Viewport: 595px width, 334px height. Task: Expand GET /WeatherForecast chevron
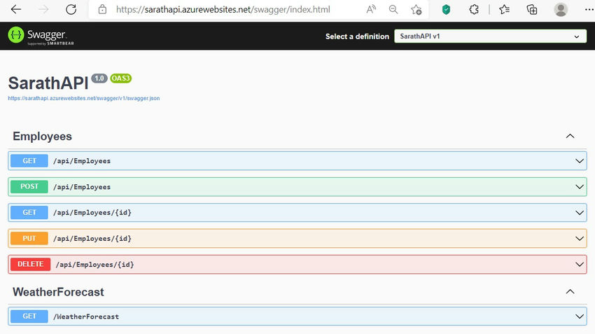click(580, 316)
